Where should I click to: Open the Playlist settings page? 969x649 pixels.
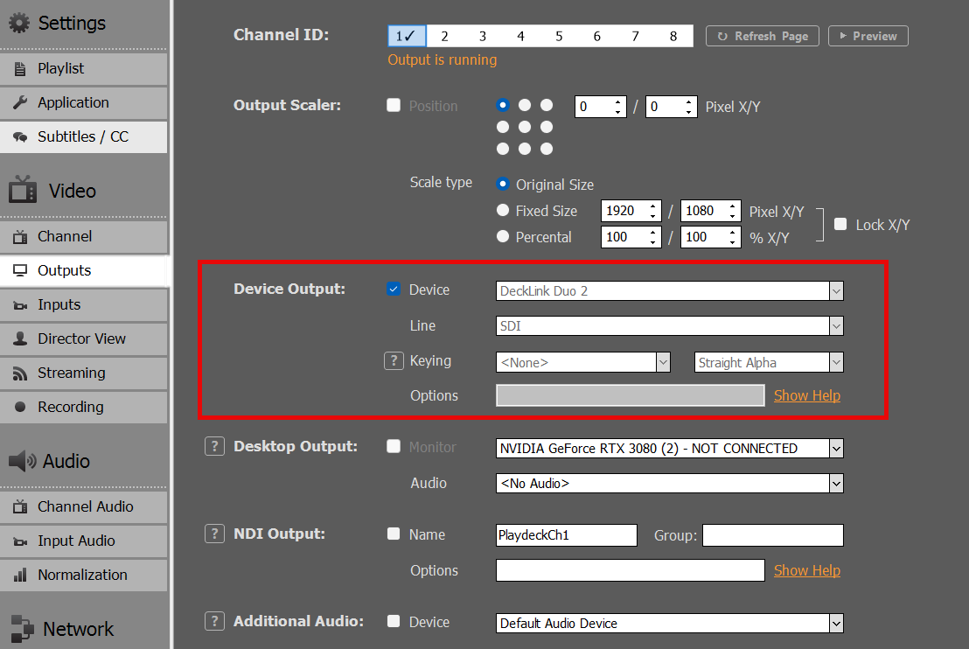click(83, 68)
